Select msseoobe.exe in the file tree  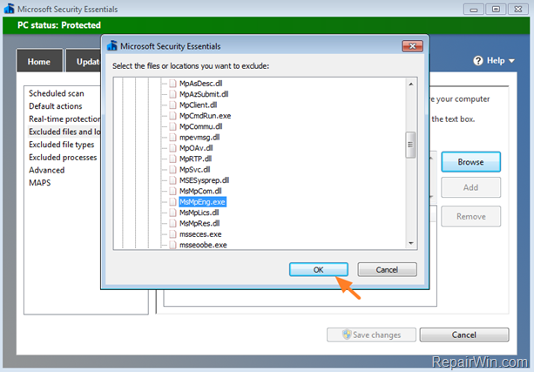click(x=203, y=245)
